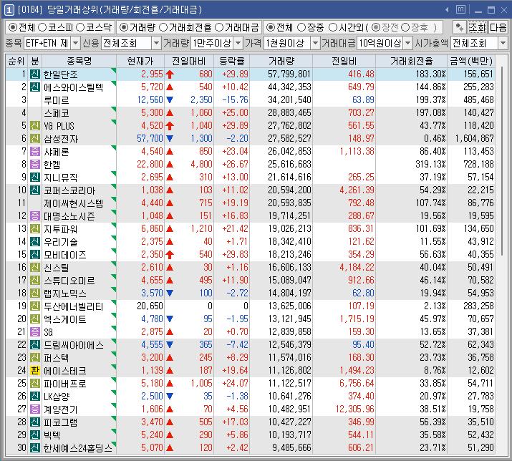Select the 엑스게이트 stock name

tap(65, 319)
